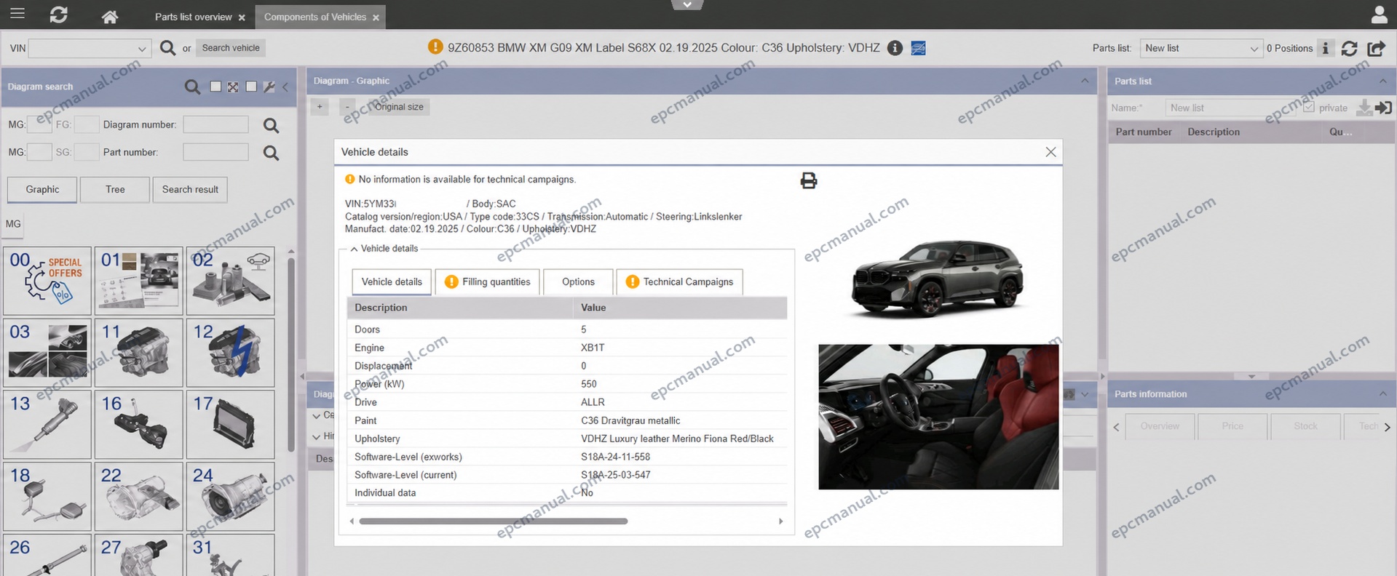The image size is (1397, 576).
Task: Switch to the Tree view tab
Action: [115, 190]
